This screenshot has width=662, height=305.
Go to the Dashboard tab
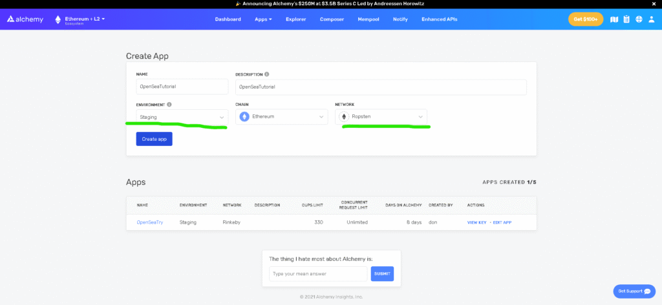pyautogui.click(x=228, y=19)
